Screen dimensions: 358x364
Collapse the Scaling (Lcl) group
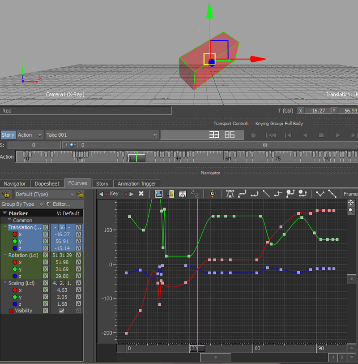coord(5,282)
